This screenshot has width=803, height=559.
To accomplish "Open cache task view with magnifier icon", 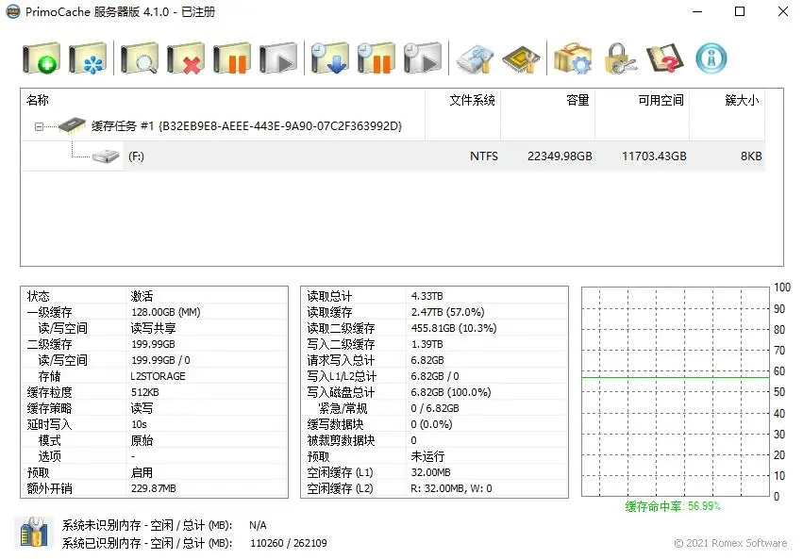I will pos(139,58).
